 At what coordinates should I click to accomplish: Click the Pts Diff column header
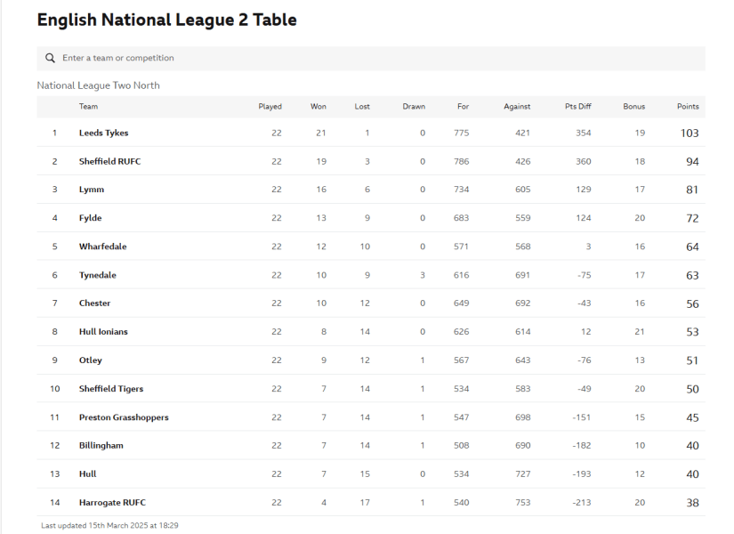coord(577,107)
